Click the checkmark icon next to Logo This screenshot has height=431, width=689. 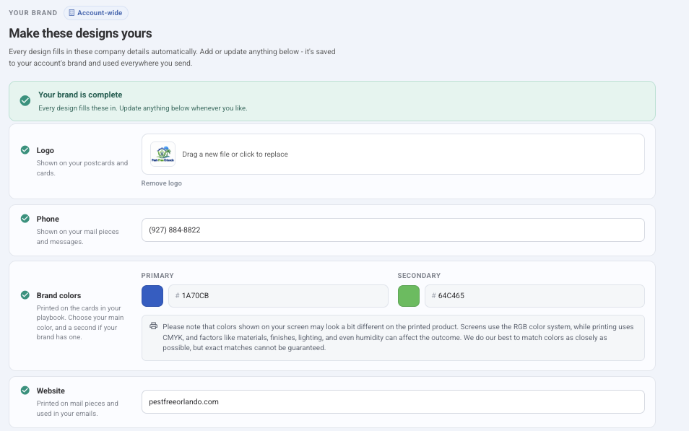pos(25,150)
